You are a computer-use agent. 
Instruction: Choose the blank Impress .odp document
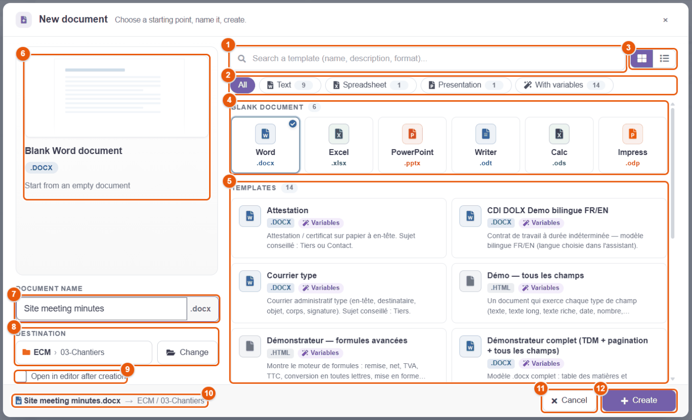tap(633, 145)
